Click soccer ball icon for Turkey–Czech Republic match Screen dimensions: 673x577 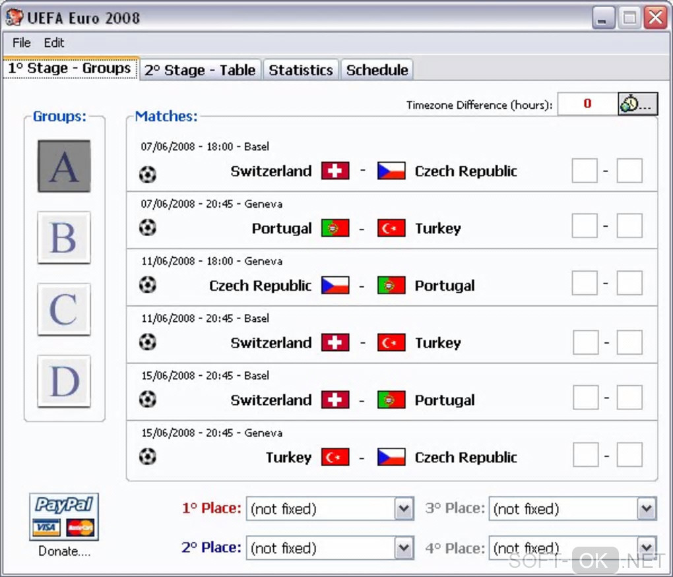click(x=148, y=456)
